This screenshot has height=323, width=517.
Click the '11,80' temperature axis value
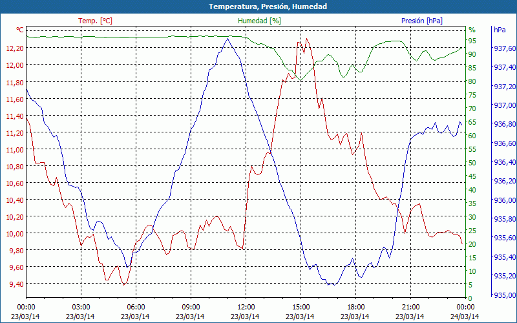tap(15, 83)
